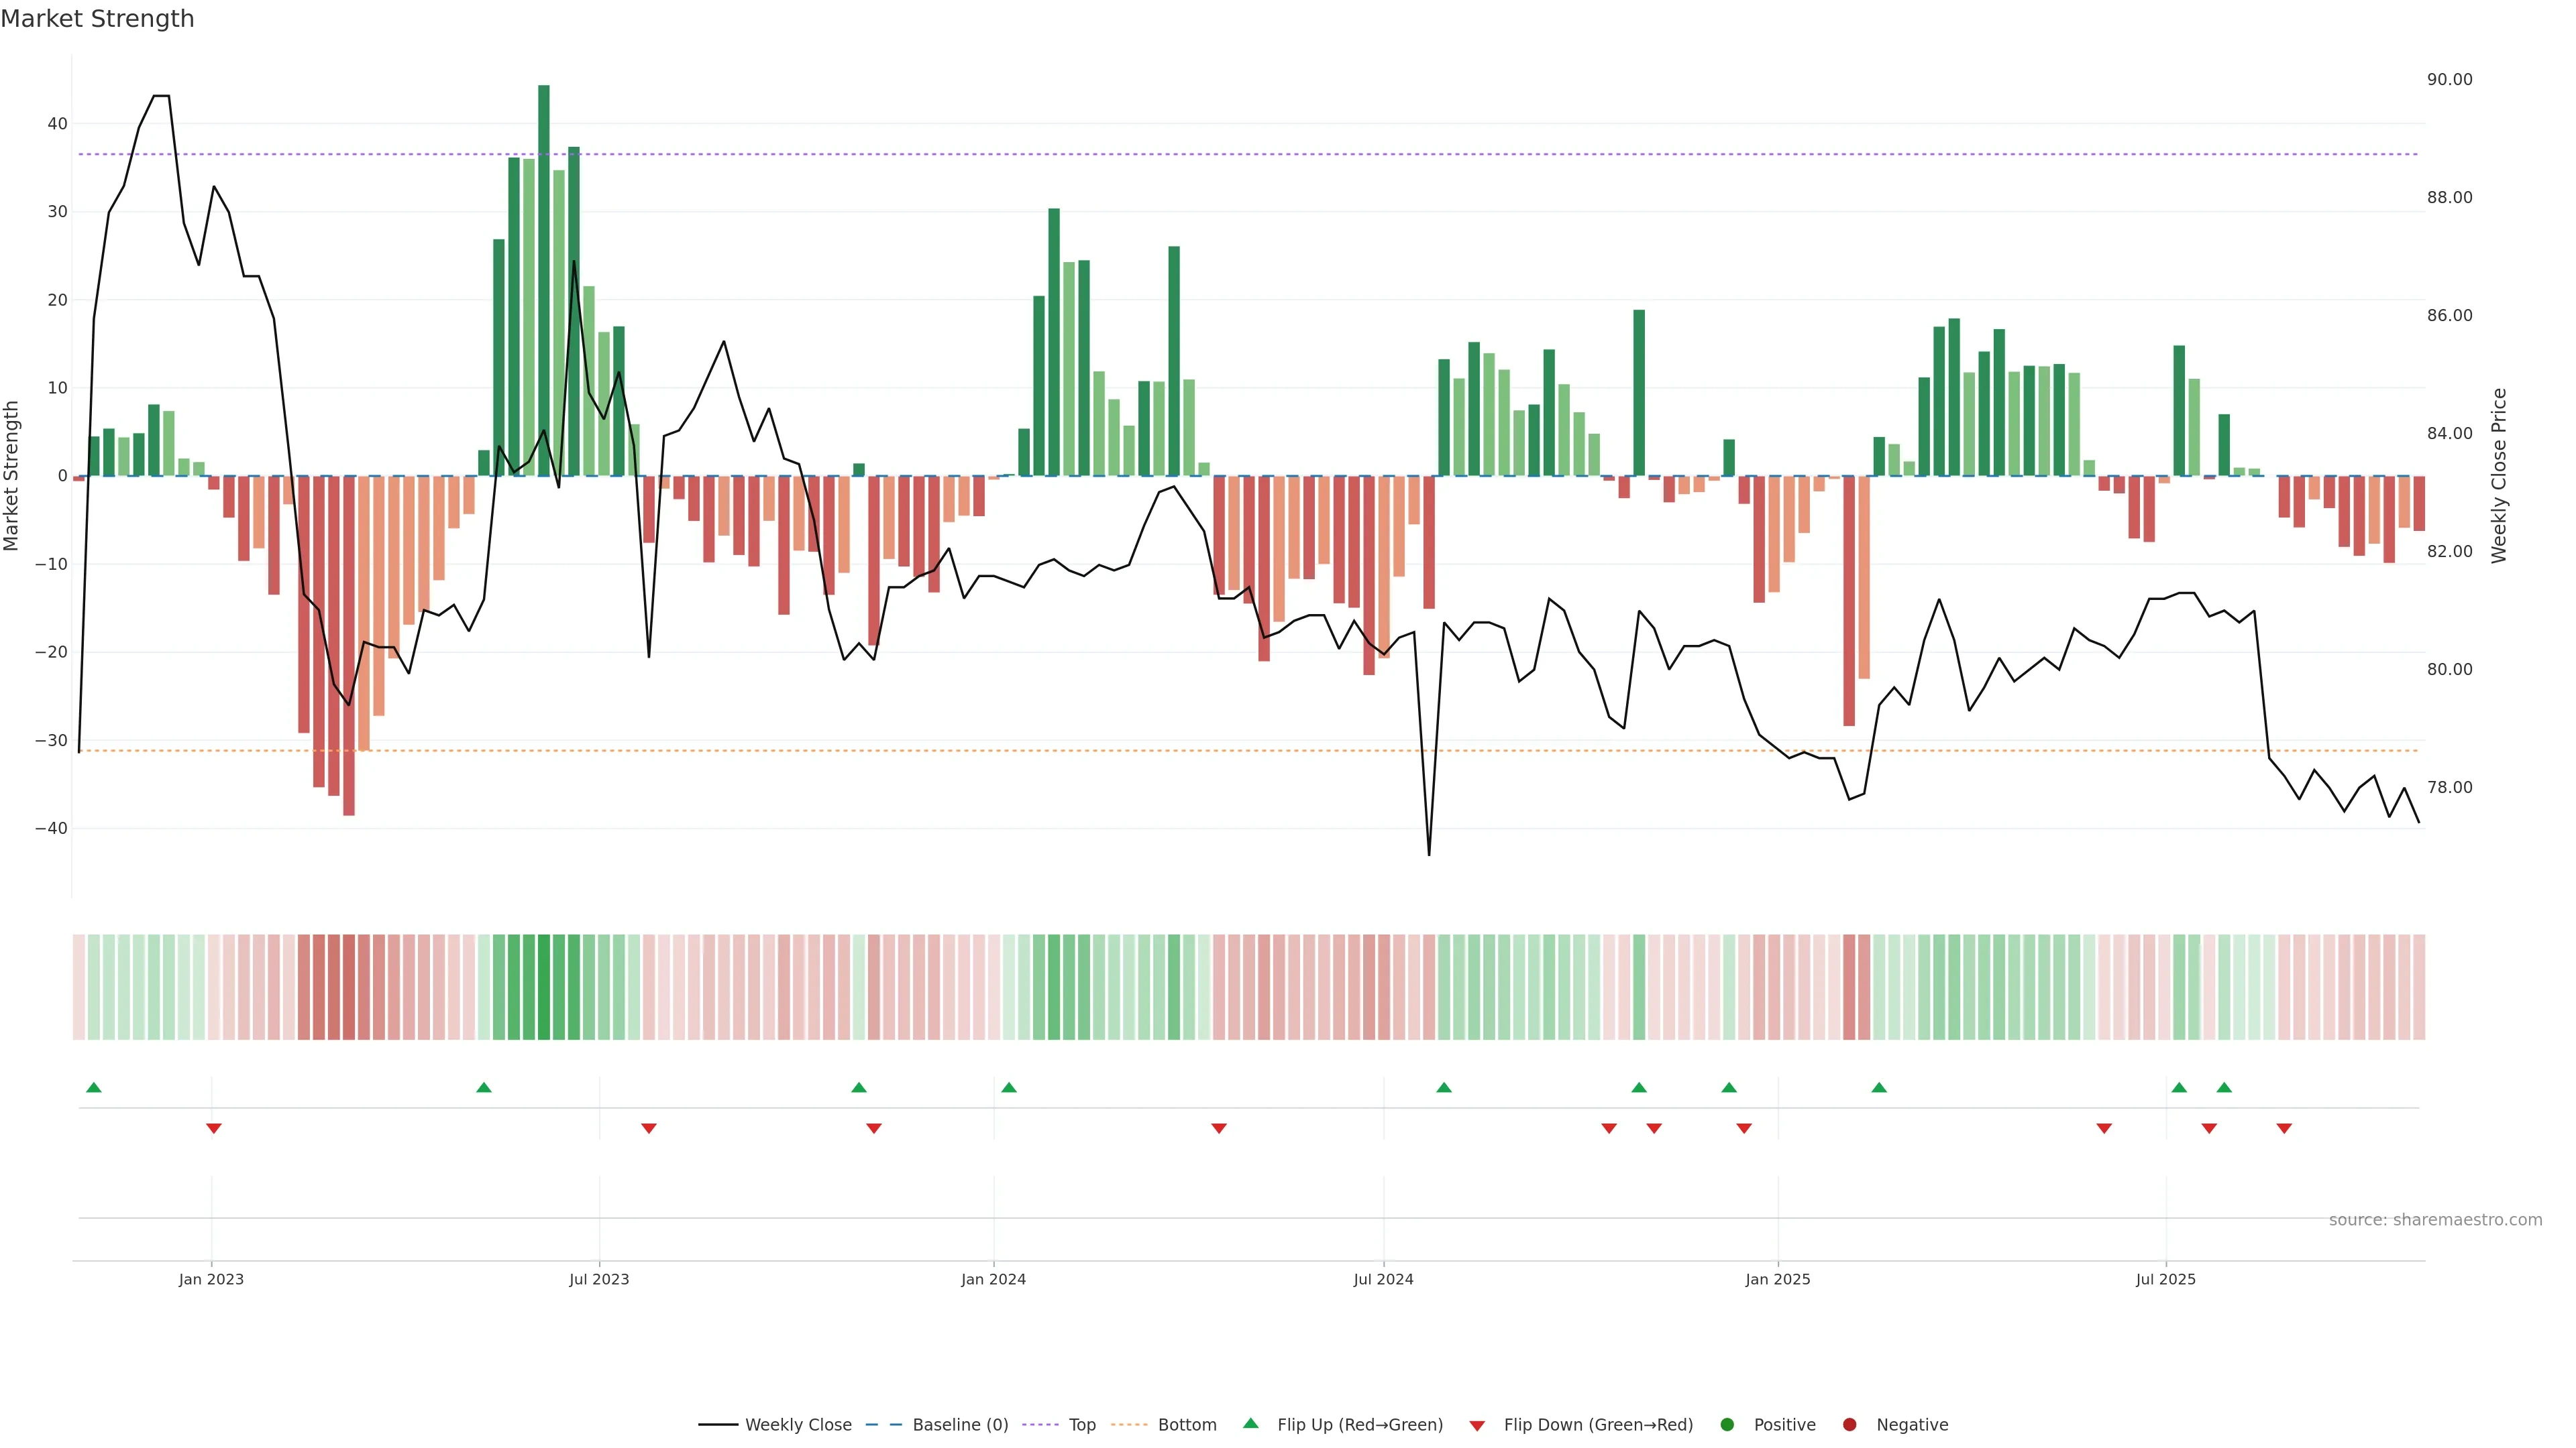
Task: Click the Positive green circle legend icon
Action: [x=1727, y=1425]
